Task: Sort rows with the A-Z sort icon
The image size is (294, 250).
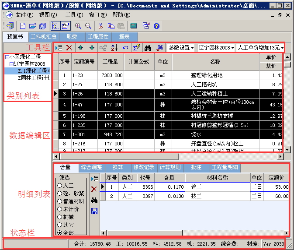Action: 114,48
